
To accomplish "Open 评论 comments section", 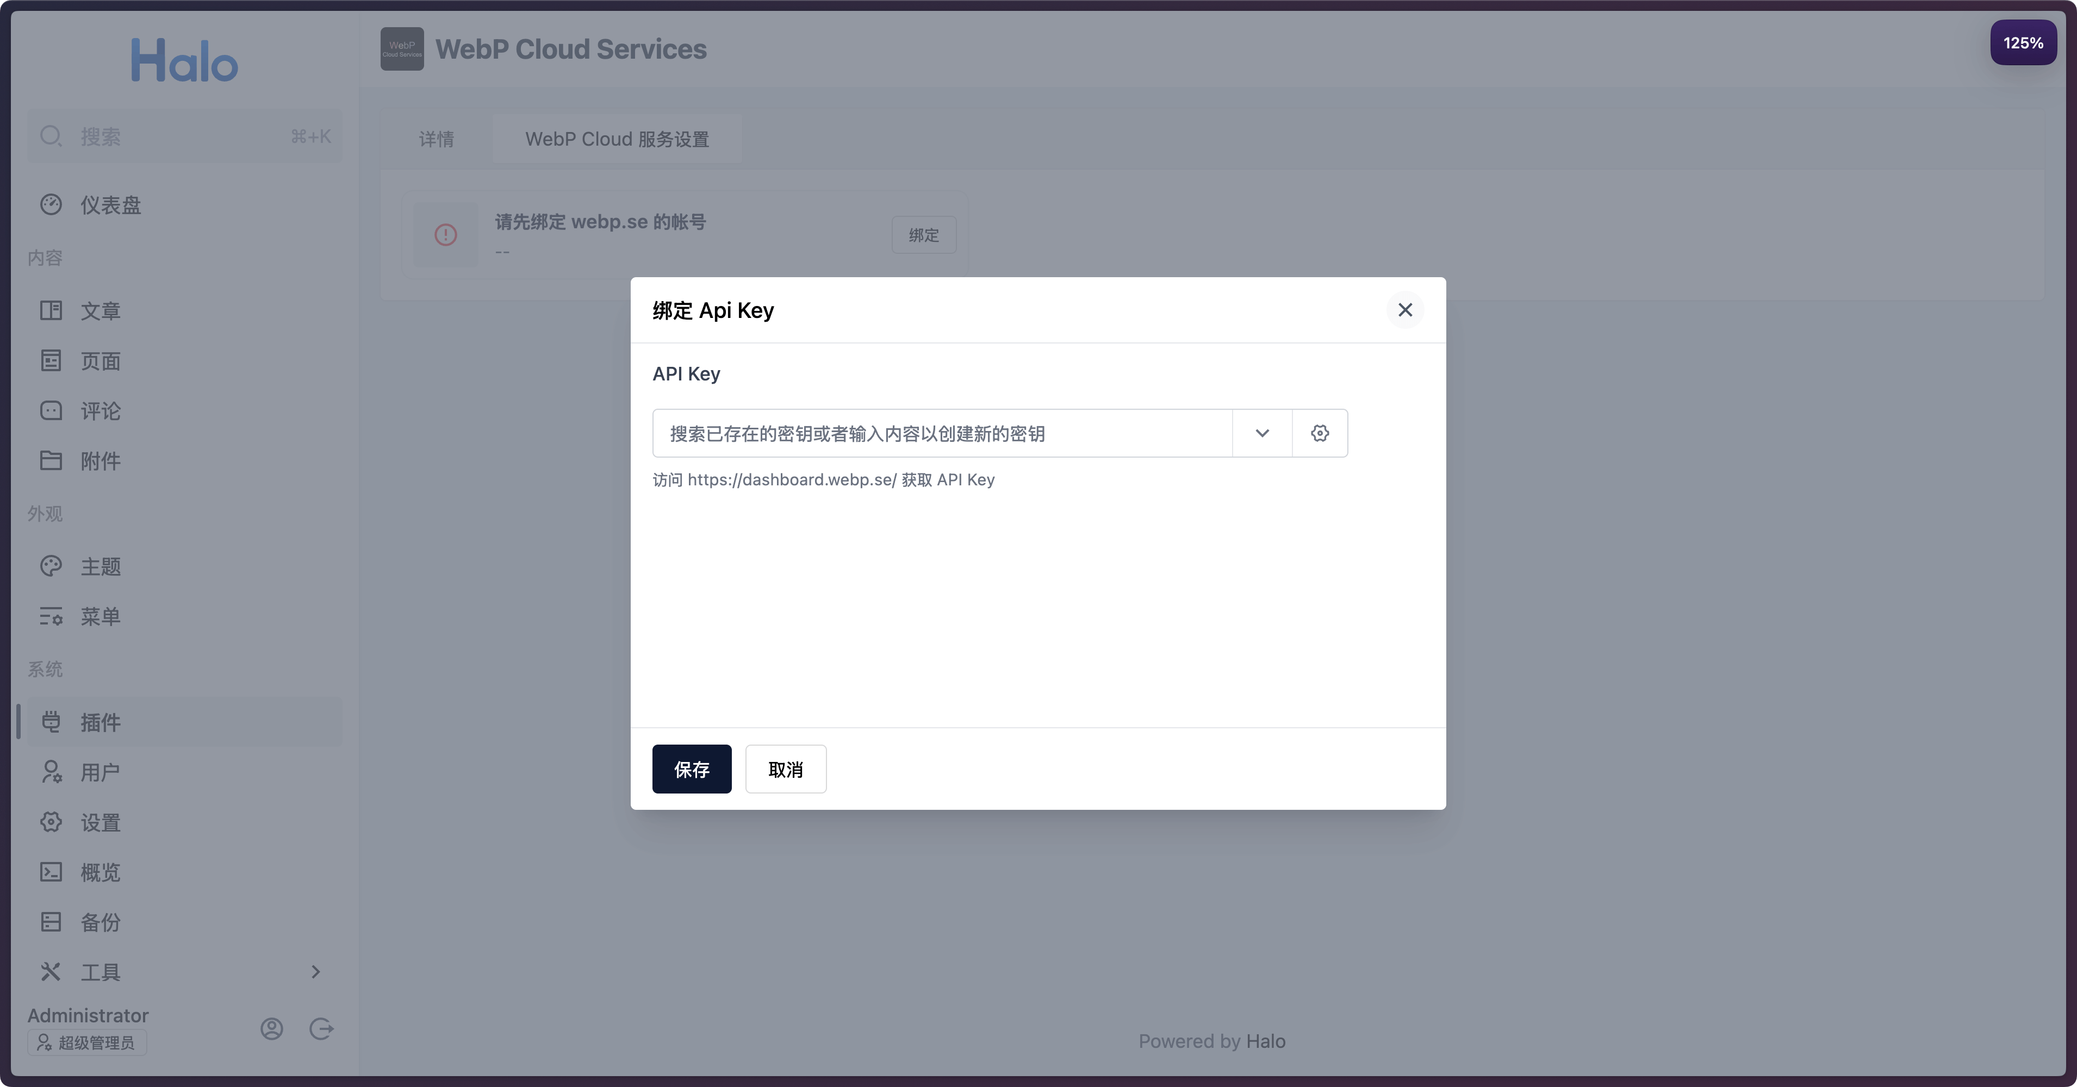I will pos(100,411).
